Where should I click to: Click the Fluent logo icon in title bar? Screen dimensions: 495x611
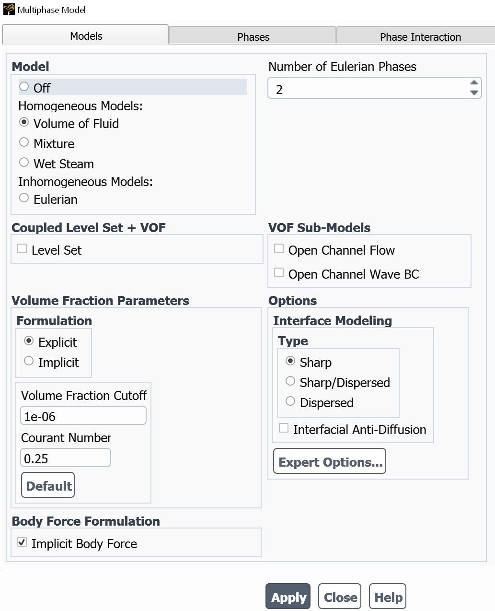tap(9, 9)
